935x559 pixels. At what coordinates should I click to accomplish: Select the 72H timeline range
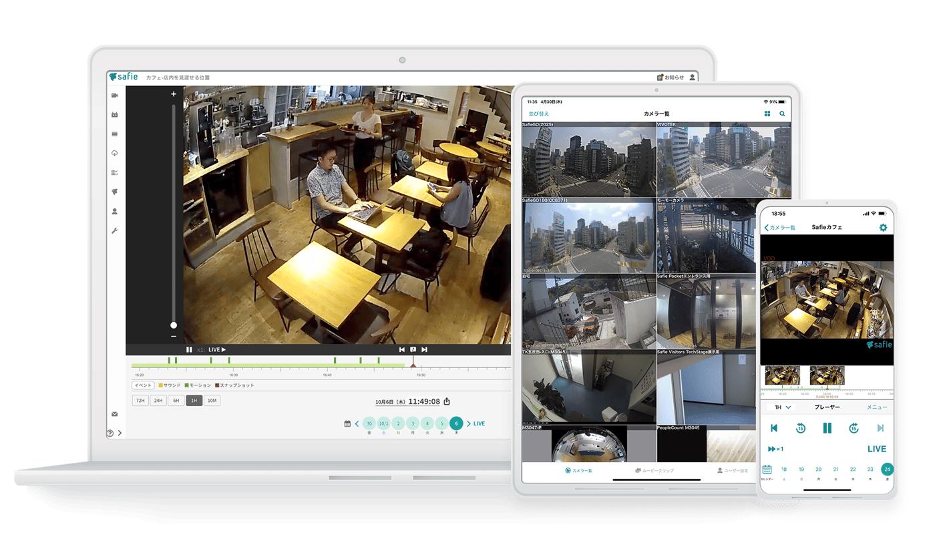pyautogui.click(x=140, y=401)
